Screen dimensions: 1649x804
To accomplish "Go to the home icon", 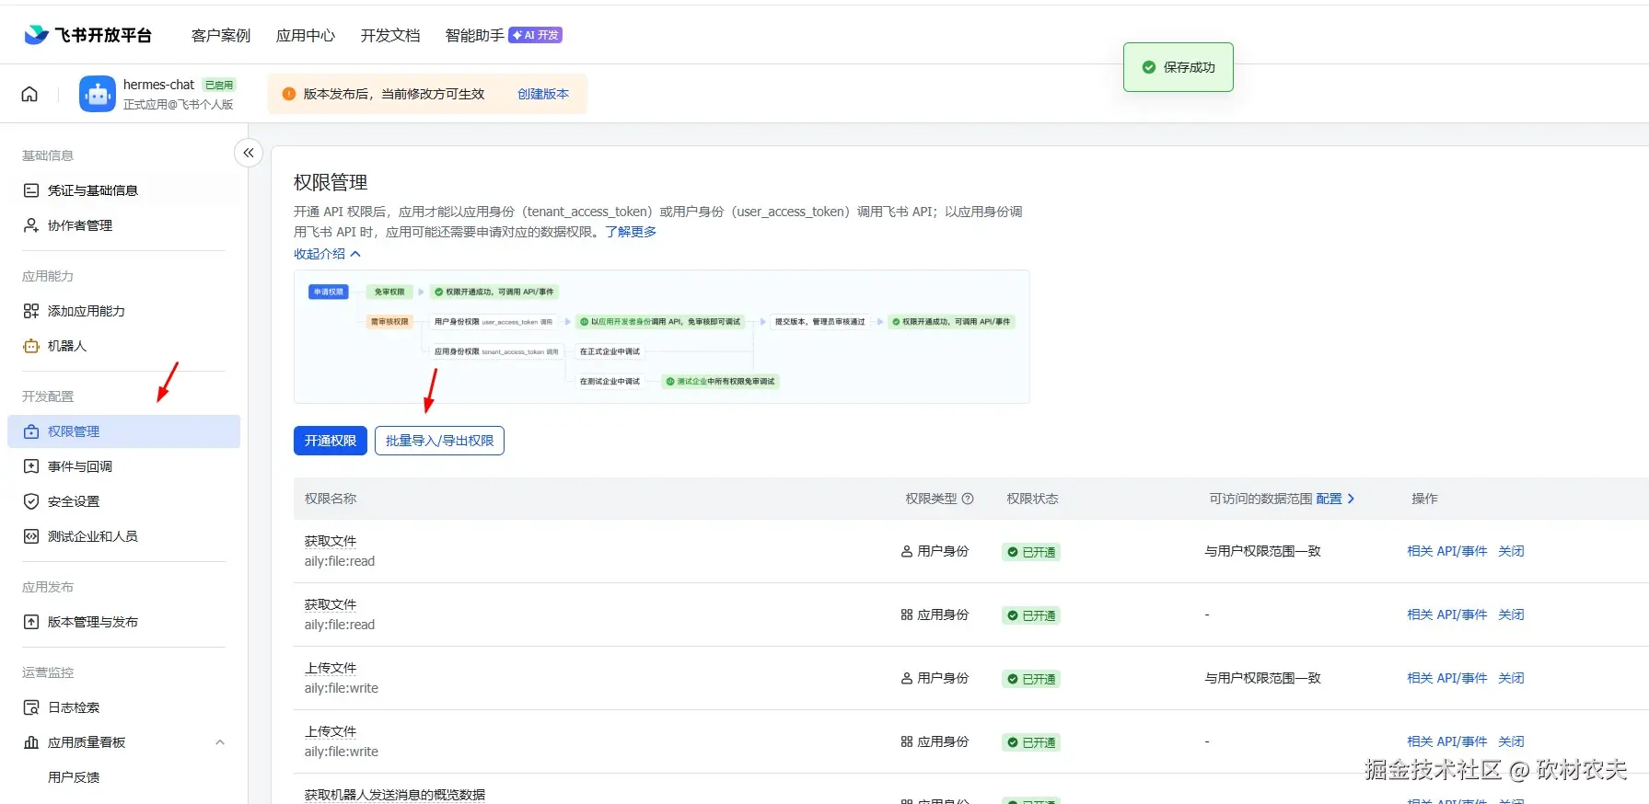I will 29,94.
